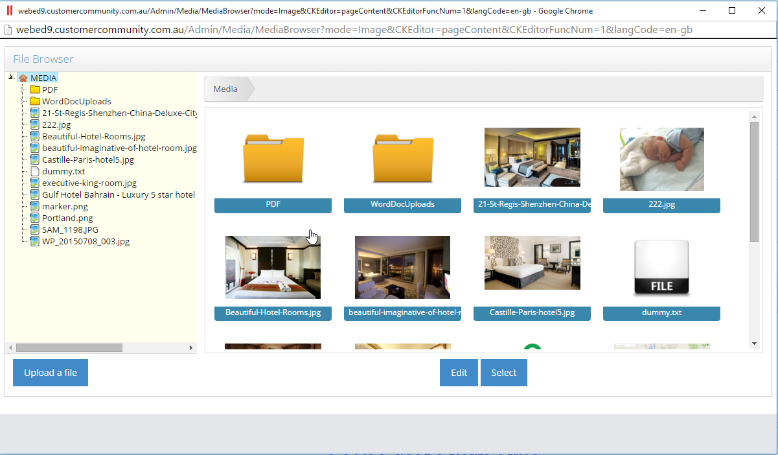Select the marker.png file icon in the tree
This screenshot has height=455, width=778.
(x=34, y=206)
